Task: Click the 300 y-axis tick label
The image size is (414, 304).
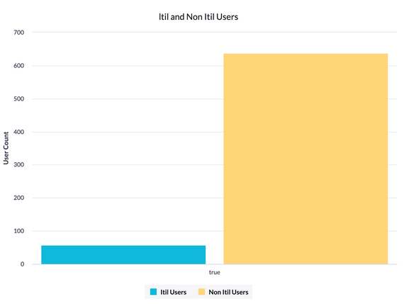Action: pyautogui.click(x=18, y=164)
